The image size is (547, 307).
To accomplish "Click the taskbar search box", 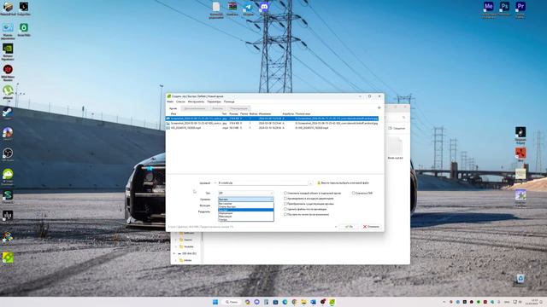I will tap(232, 302).
